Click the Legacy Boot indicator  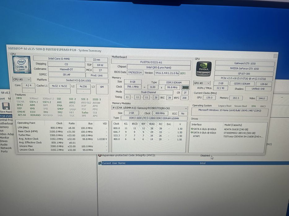click(x=225, y=106)
